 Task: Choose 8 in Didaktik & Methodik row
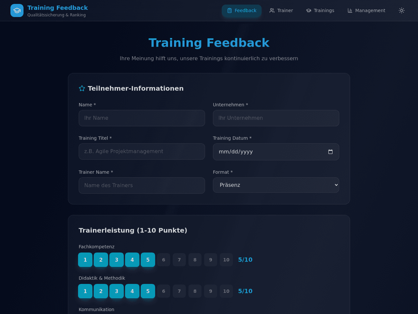click(195, 291)
